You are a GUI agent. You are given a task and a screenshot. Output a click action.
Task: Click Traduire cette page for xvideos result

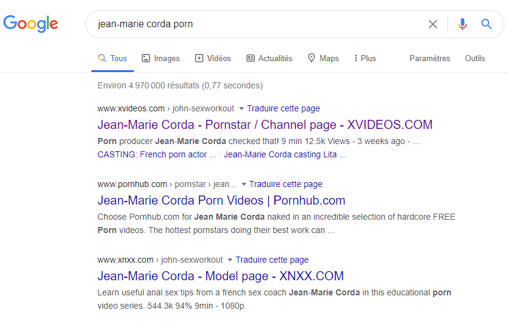pyautogui.click(x=283, y=108)
